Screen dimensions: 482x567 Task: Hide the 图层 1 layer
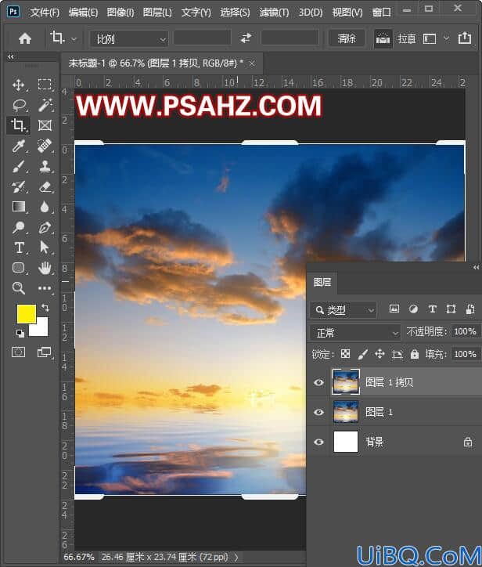pyautogui.click(x=318, y=412)
